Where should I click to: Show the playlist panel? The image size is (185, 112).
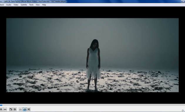(21, 109)
